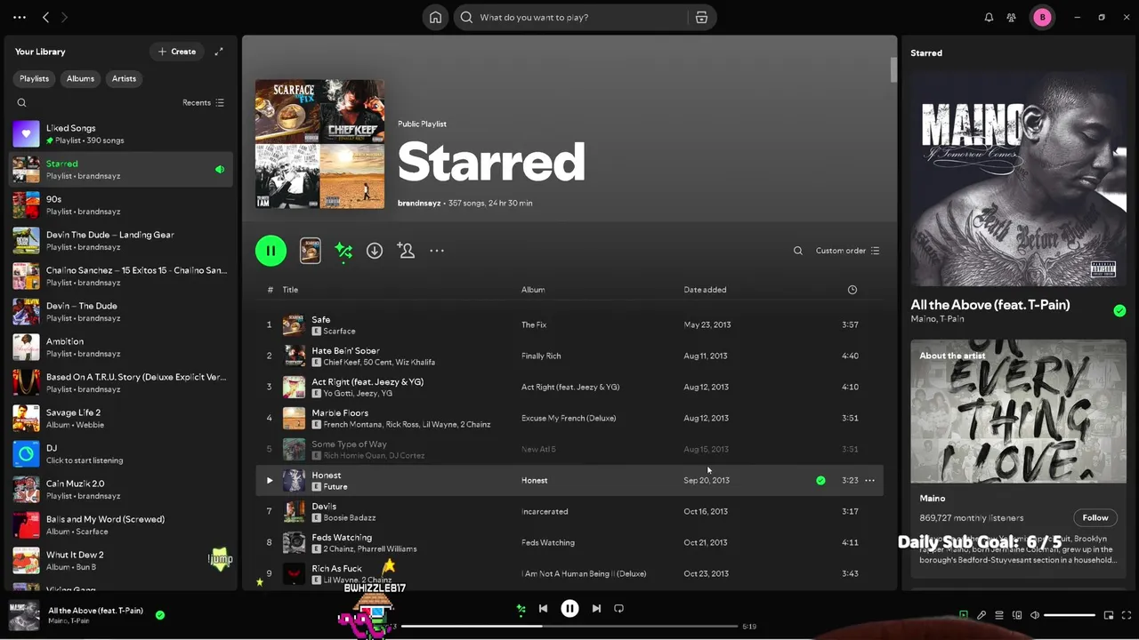Open the Queue icon

tap(999, 615)
